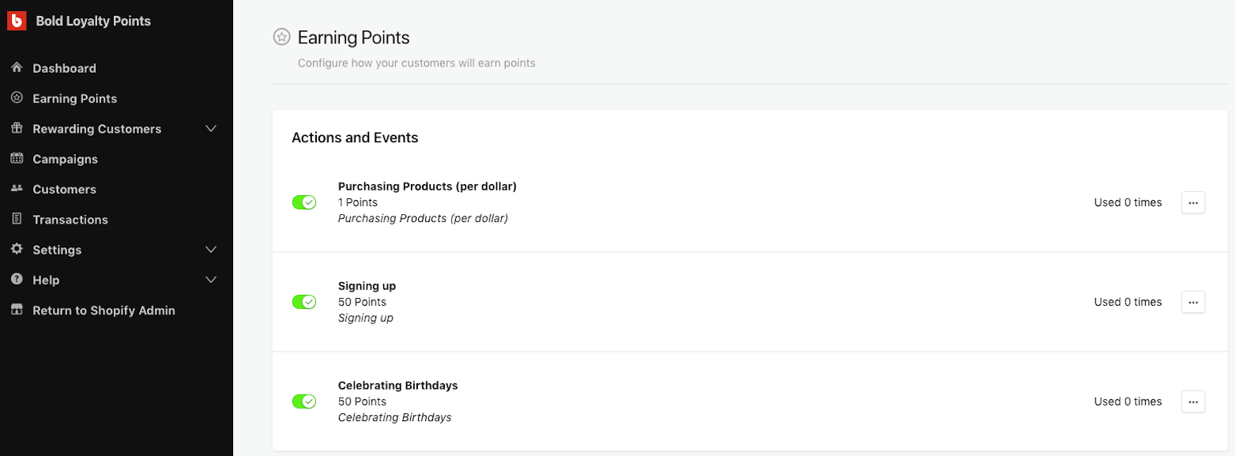Open the Dashboard menu item
This screenshot has width=1235, height=456.
click(x=64, y=69)
